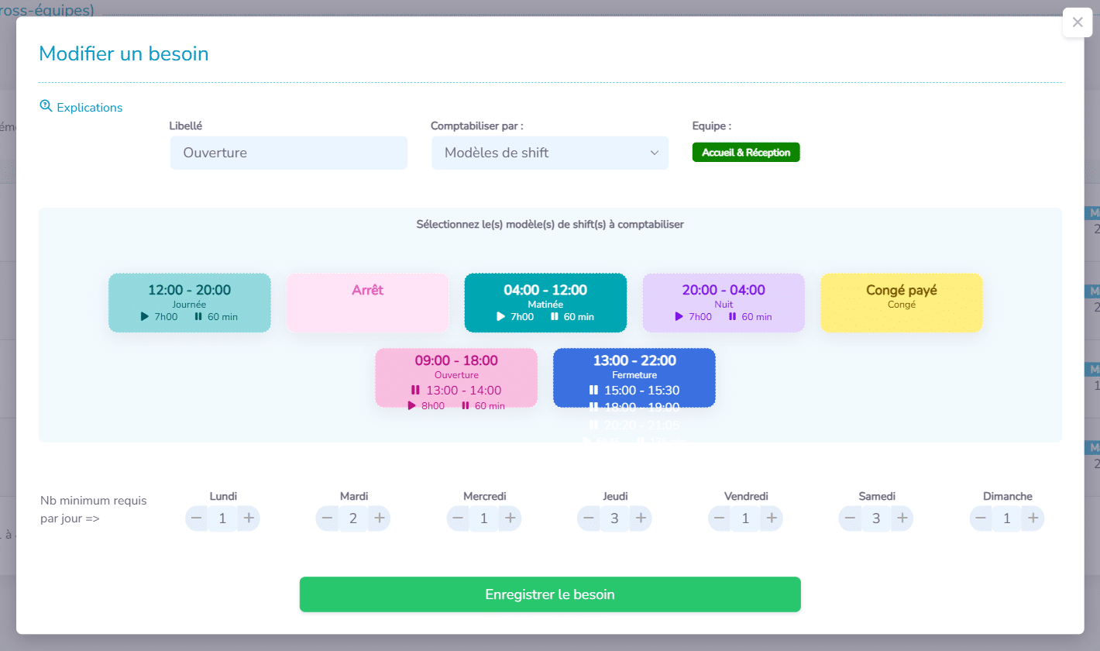
Task: Increase Dimanche minimum with plus icon
Action: coord(1033,518)
